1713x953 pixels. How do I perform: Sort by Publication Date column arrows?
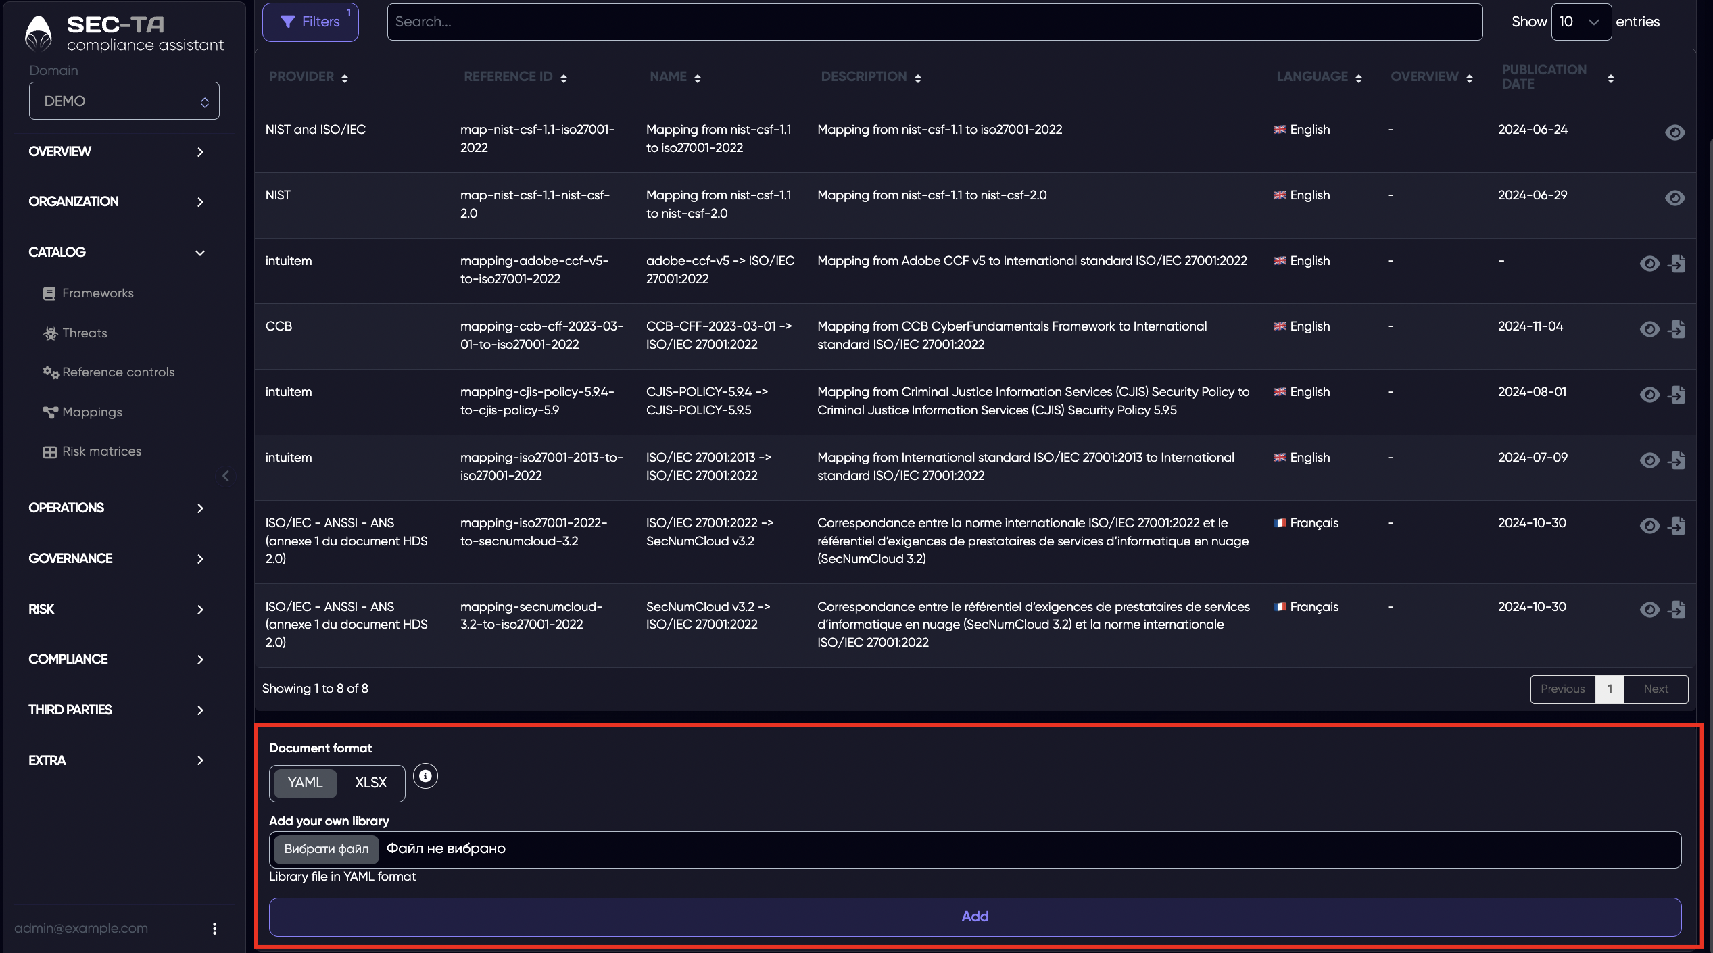tap(1611, 78)
